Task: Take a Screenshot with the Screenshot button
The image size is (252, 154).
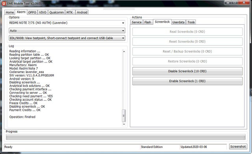Action: 238,147
